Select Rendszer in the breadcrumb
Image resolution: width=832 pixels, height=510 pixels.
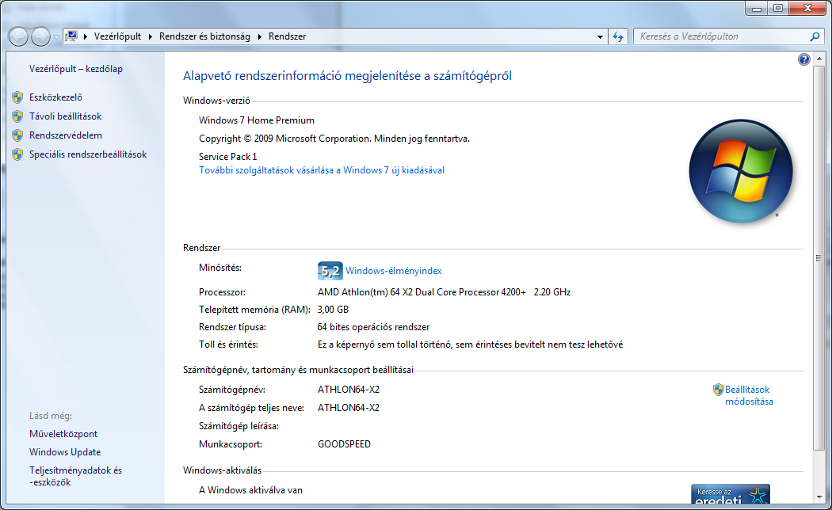[x=287, y=36]
